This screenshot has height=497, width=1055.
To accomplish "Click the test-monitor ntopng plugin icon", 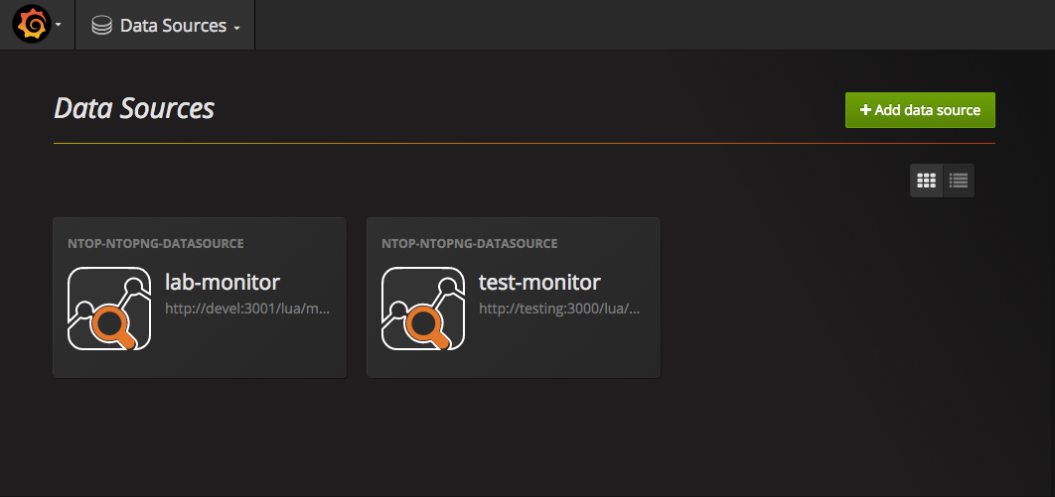I will [423, 309].
